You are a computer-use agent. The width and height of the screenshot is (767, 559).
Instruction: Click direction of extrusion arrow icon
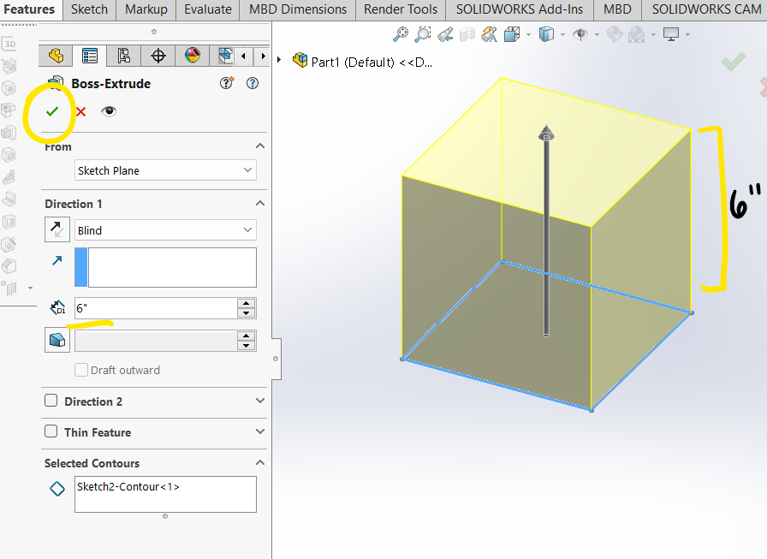tap(57, 260)
